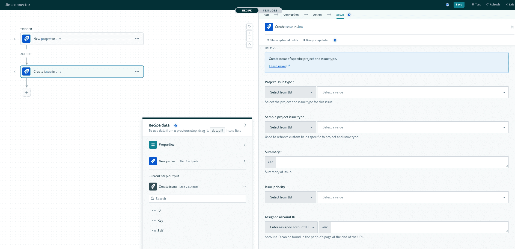Viewport: 515px width, 249px height.
Task: Go to the Connection setup step
Action: (291, 15)
